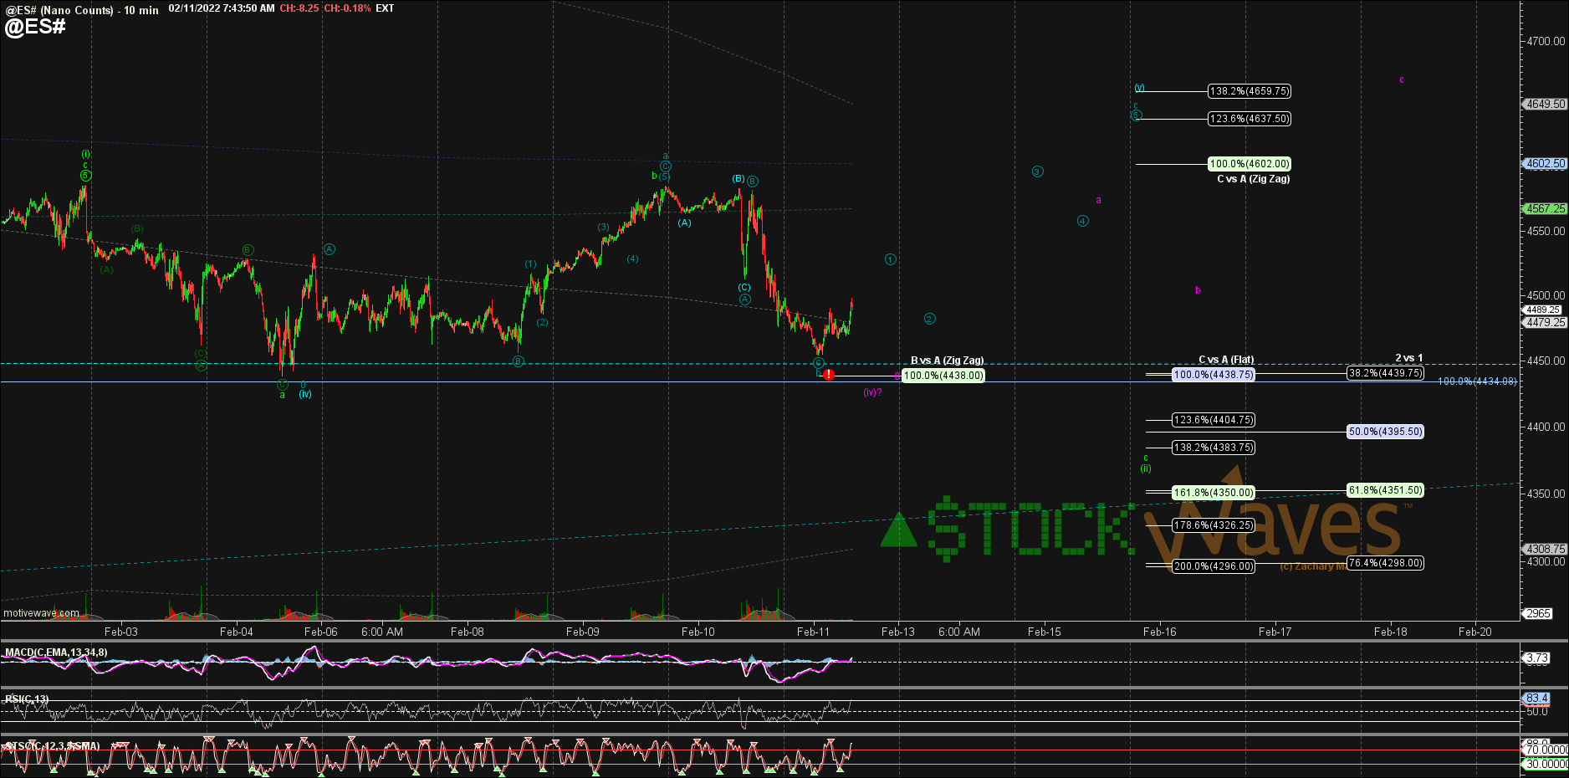Click the 4700.00 price scale level
1569x778 pixels.
pyautogui.click(x=1546, y=41)
